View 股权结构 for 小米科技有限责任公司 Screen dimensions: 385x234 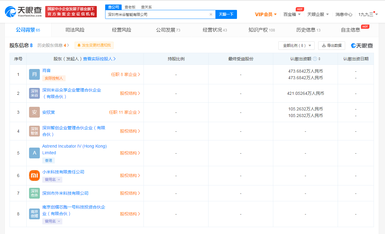click(x=130, y=175)
